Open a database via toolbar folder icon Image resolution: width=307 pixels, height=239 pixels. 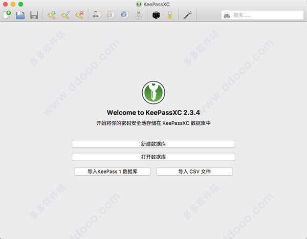coord(20,15)
